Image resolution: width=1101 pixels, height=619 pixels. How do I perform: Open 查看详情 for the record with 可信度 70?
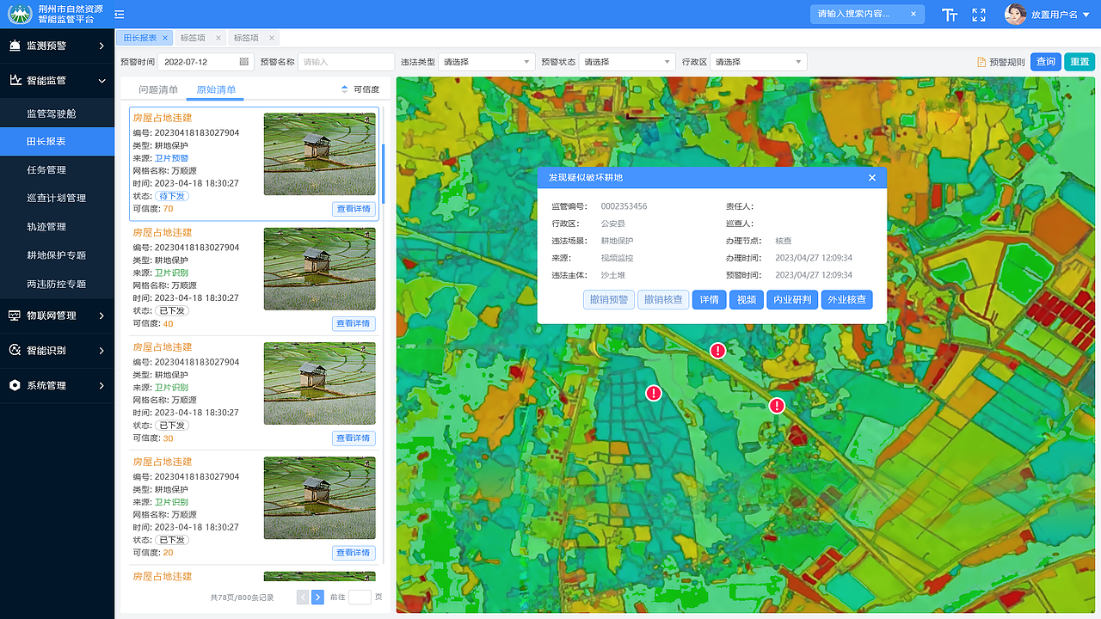[354, 209]
